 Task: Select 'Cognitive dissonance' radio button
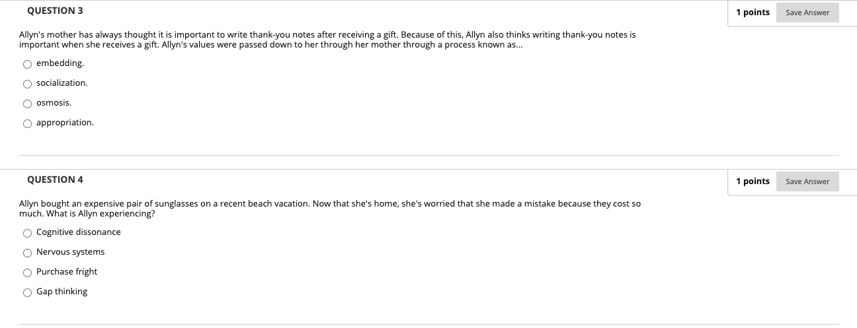click(27, 233)
